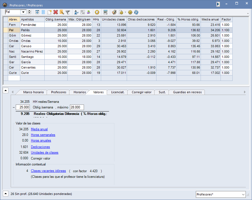Image resolution: width=252 pixels, height=200 pixels.
Task: Sort by the Apellidos column header
Action: tap(32, 19)
